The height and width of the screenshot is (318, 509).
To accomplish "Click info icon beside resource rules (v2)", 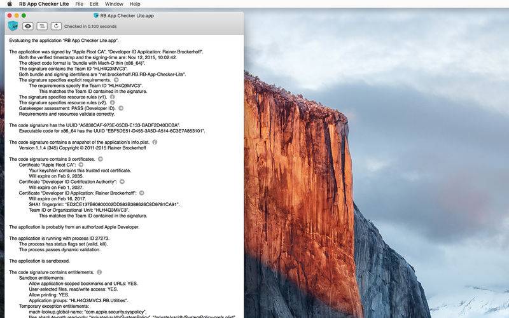I will pyautogui.click(x=113, y=102).
